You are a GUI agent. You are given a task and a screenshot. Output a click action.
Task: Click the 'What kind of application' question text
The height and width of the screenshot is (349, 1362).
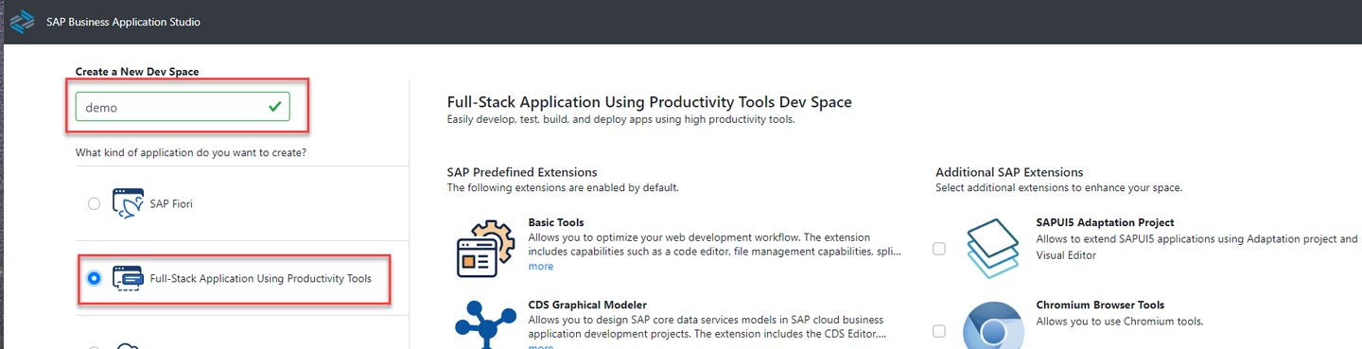click(191, 152)
